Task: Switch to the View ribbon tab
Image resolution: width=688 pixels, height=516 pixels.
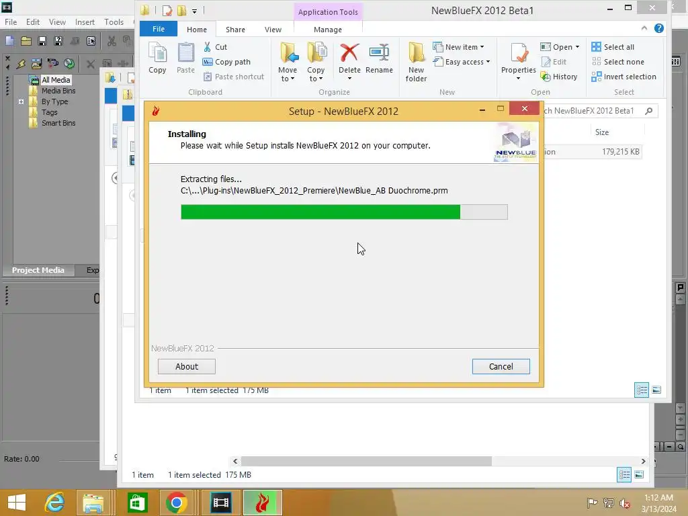Action: coord(273,30)
